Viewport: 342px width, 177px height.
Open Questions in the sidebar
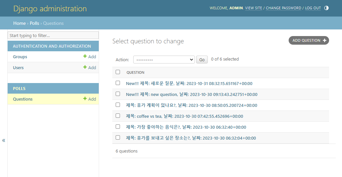[x=23, y=99]
